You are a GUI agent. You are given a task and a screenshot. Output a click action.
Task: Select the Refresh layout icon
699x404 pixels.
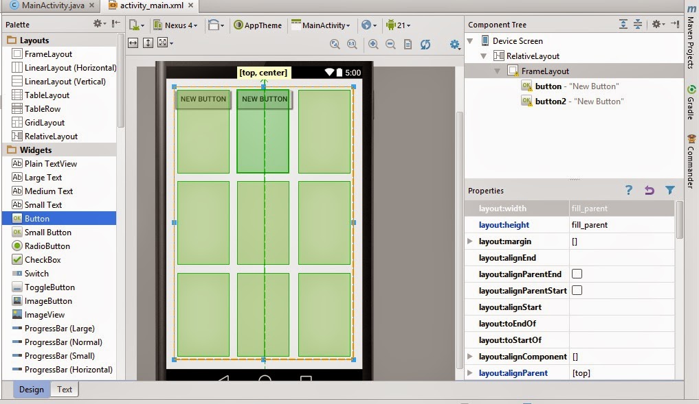click(x=425, y=44)
